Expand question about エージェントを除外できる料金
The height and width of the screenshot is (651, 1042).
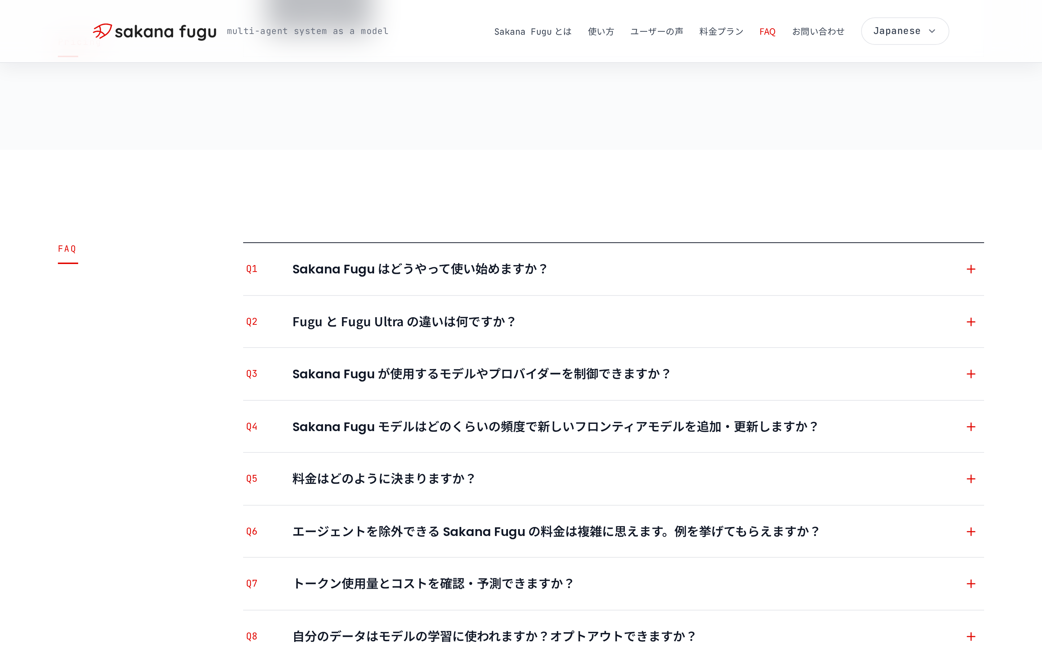(x=556, y=532)
